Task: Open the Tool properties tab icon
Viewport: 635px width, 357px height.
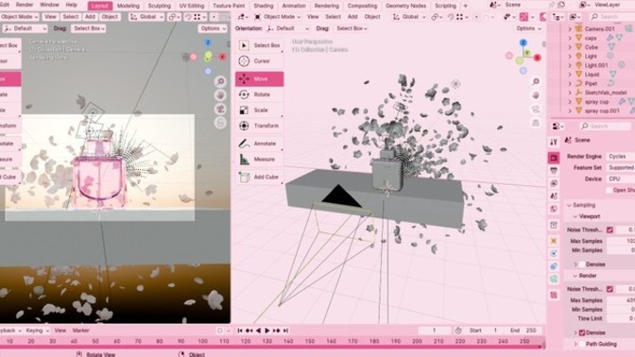Action: pos(554,142)
